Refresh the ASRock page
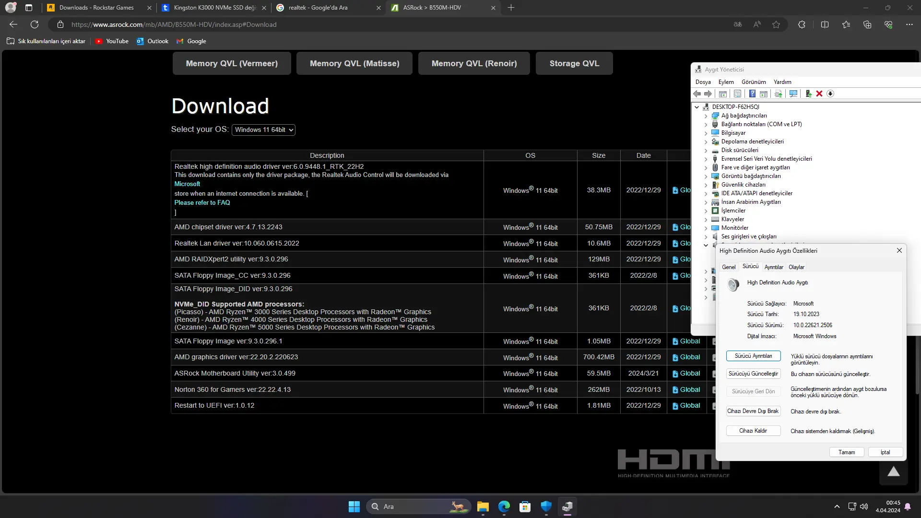 35,24
